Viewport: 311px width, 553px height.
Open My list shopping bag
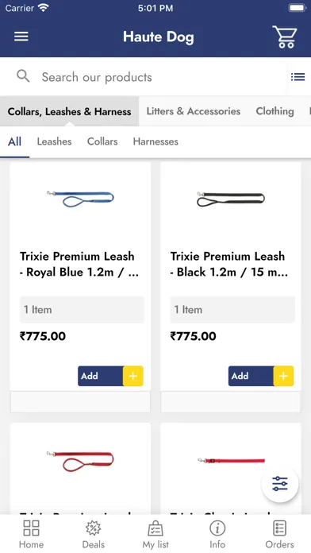click(x=155, y=534)
